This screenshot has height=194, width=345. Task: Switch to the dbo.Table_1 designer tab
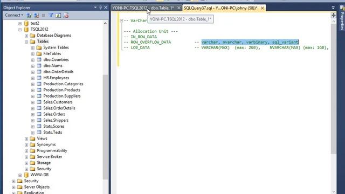(143, 8)
